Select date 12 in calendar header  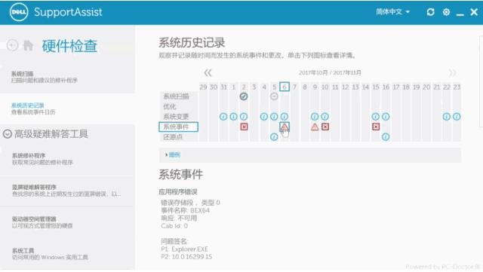click(346, 87)
